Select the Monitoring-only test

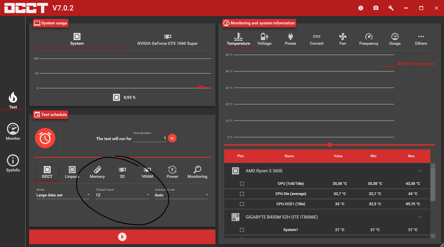[x=197, y=172]
